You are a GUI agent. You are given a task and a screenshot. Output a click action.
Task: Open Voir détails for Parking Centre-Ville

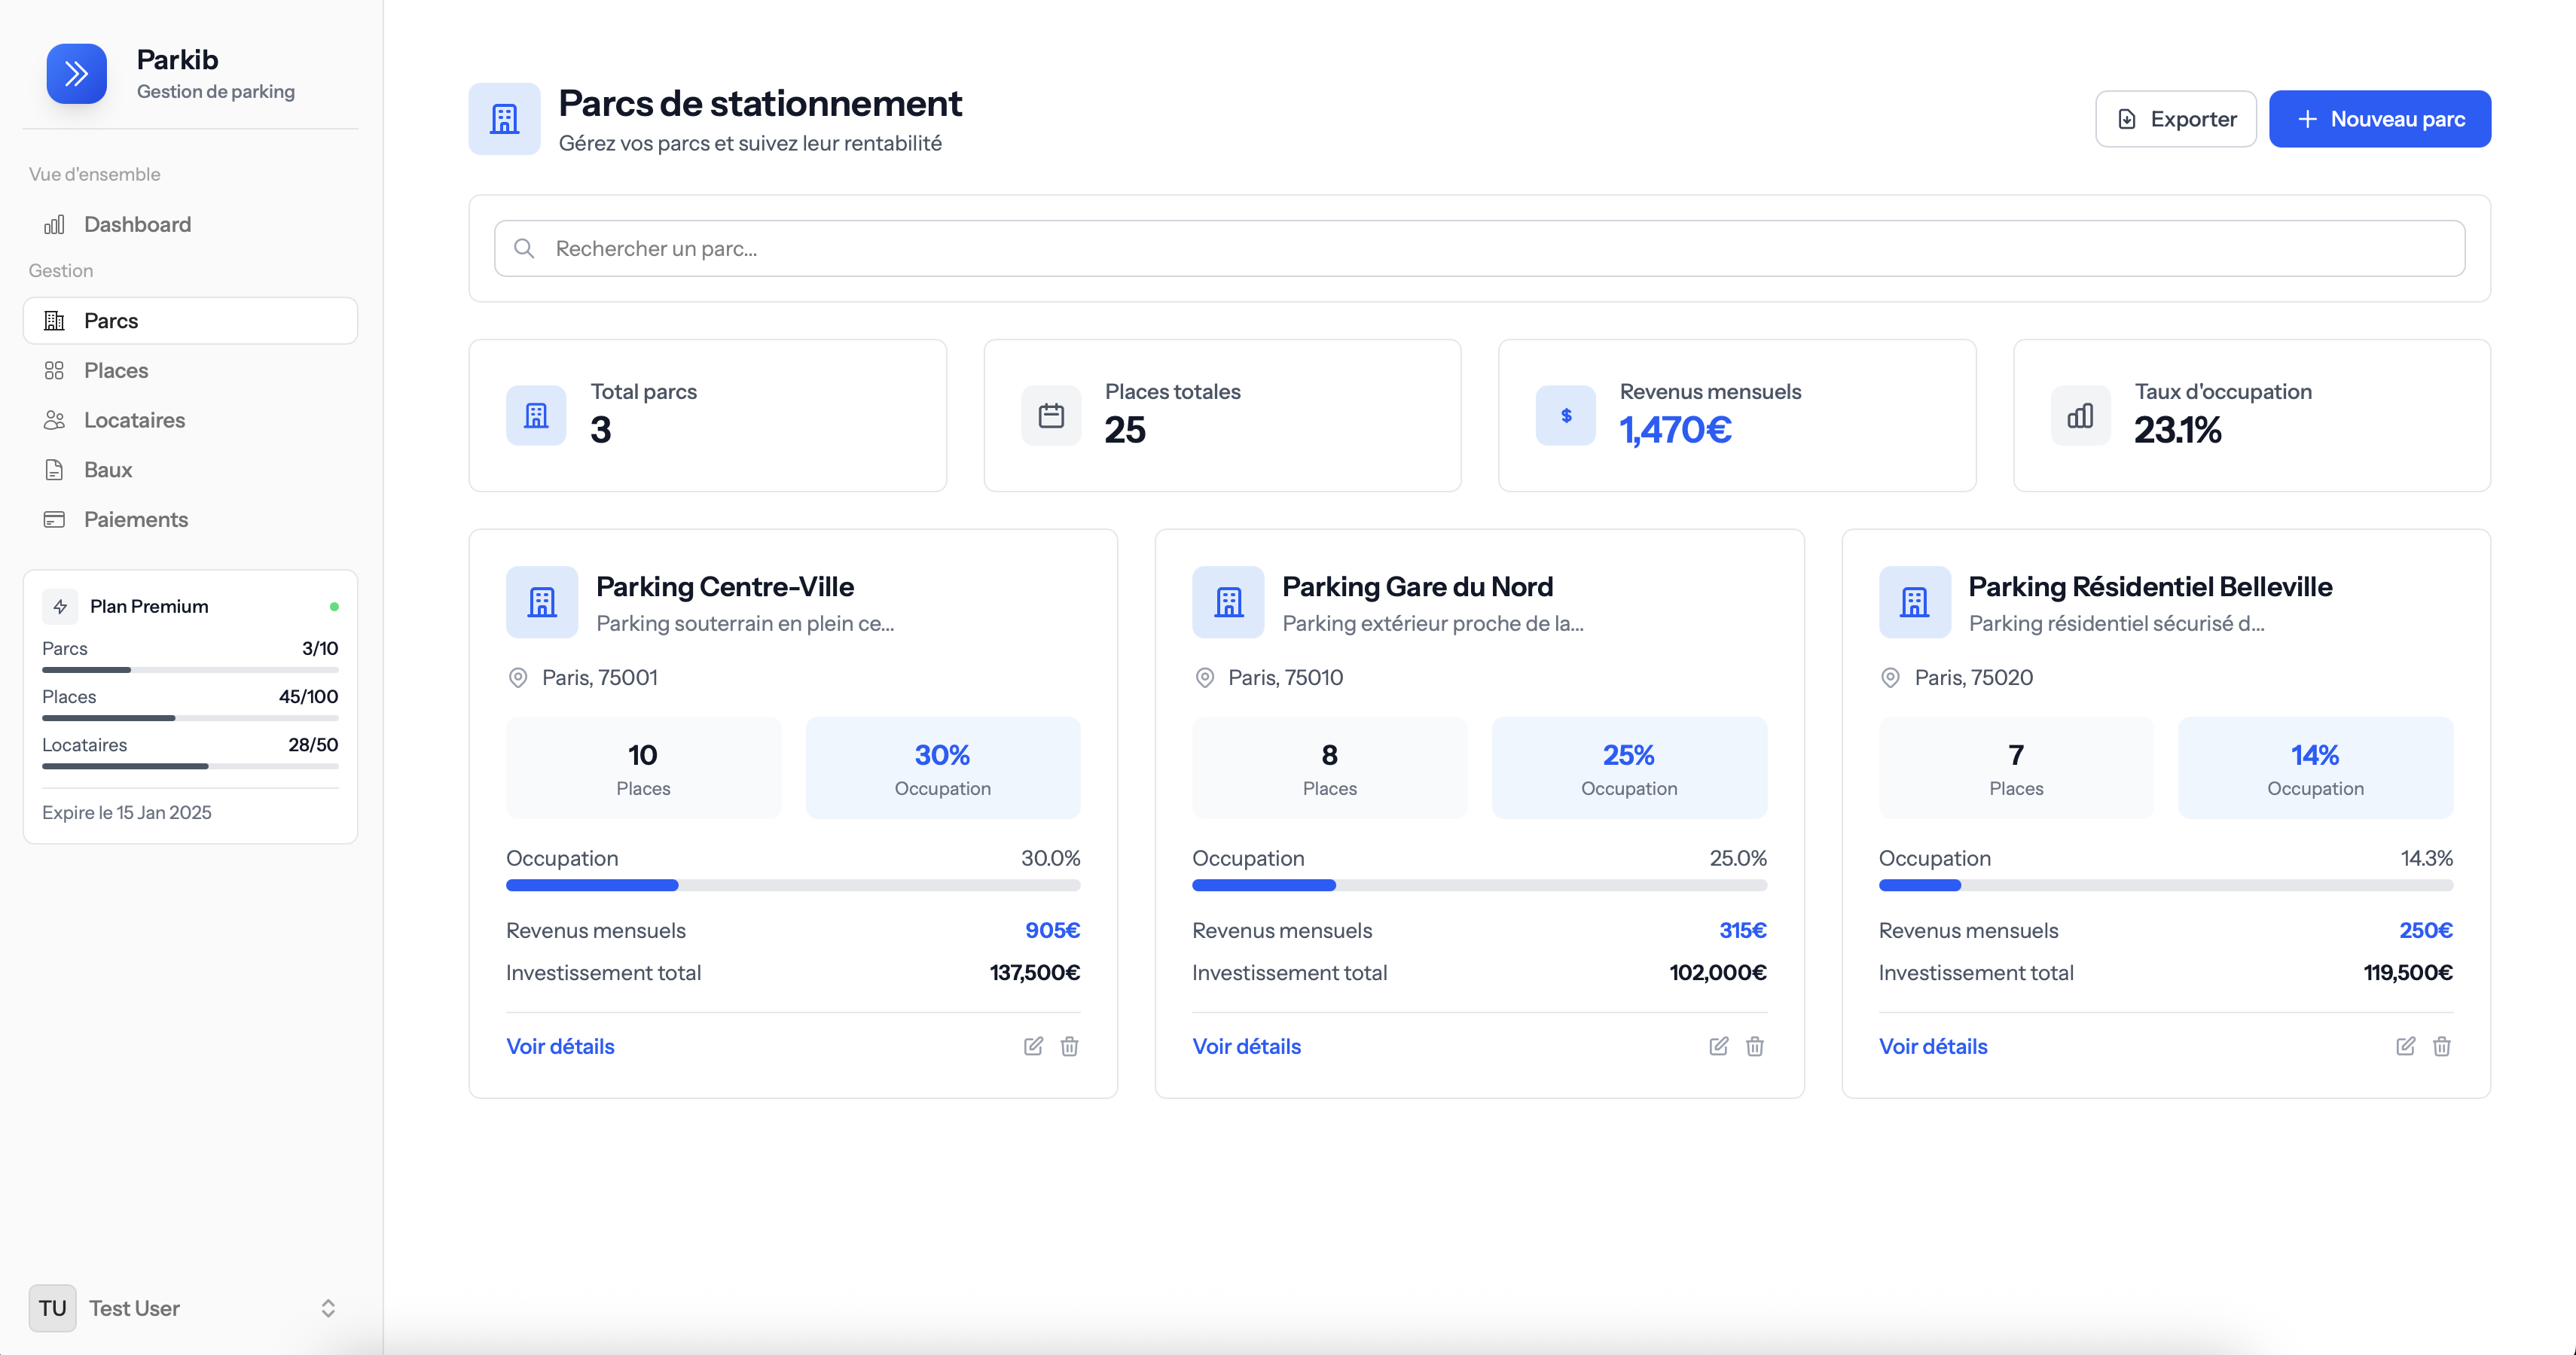[560, 1046]
